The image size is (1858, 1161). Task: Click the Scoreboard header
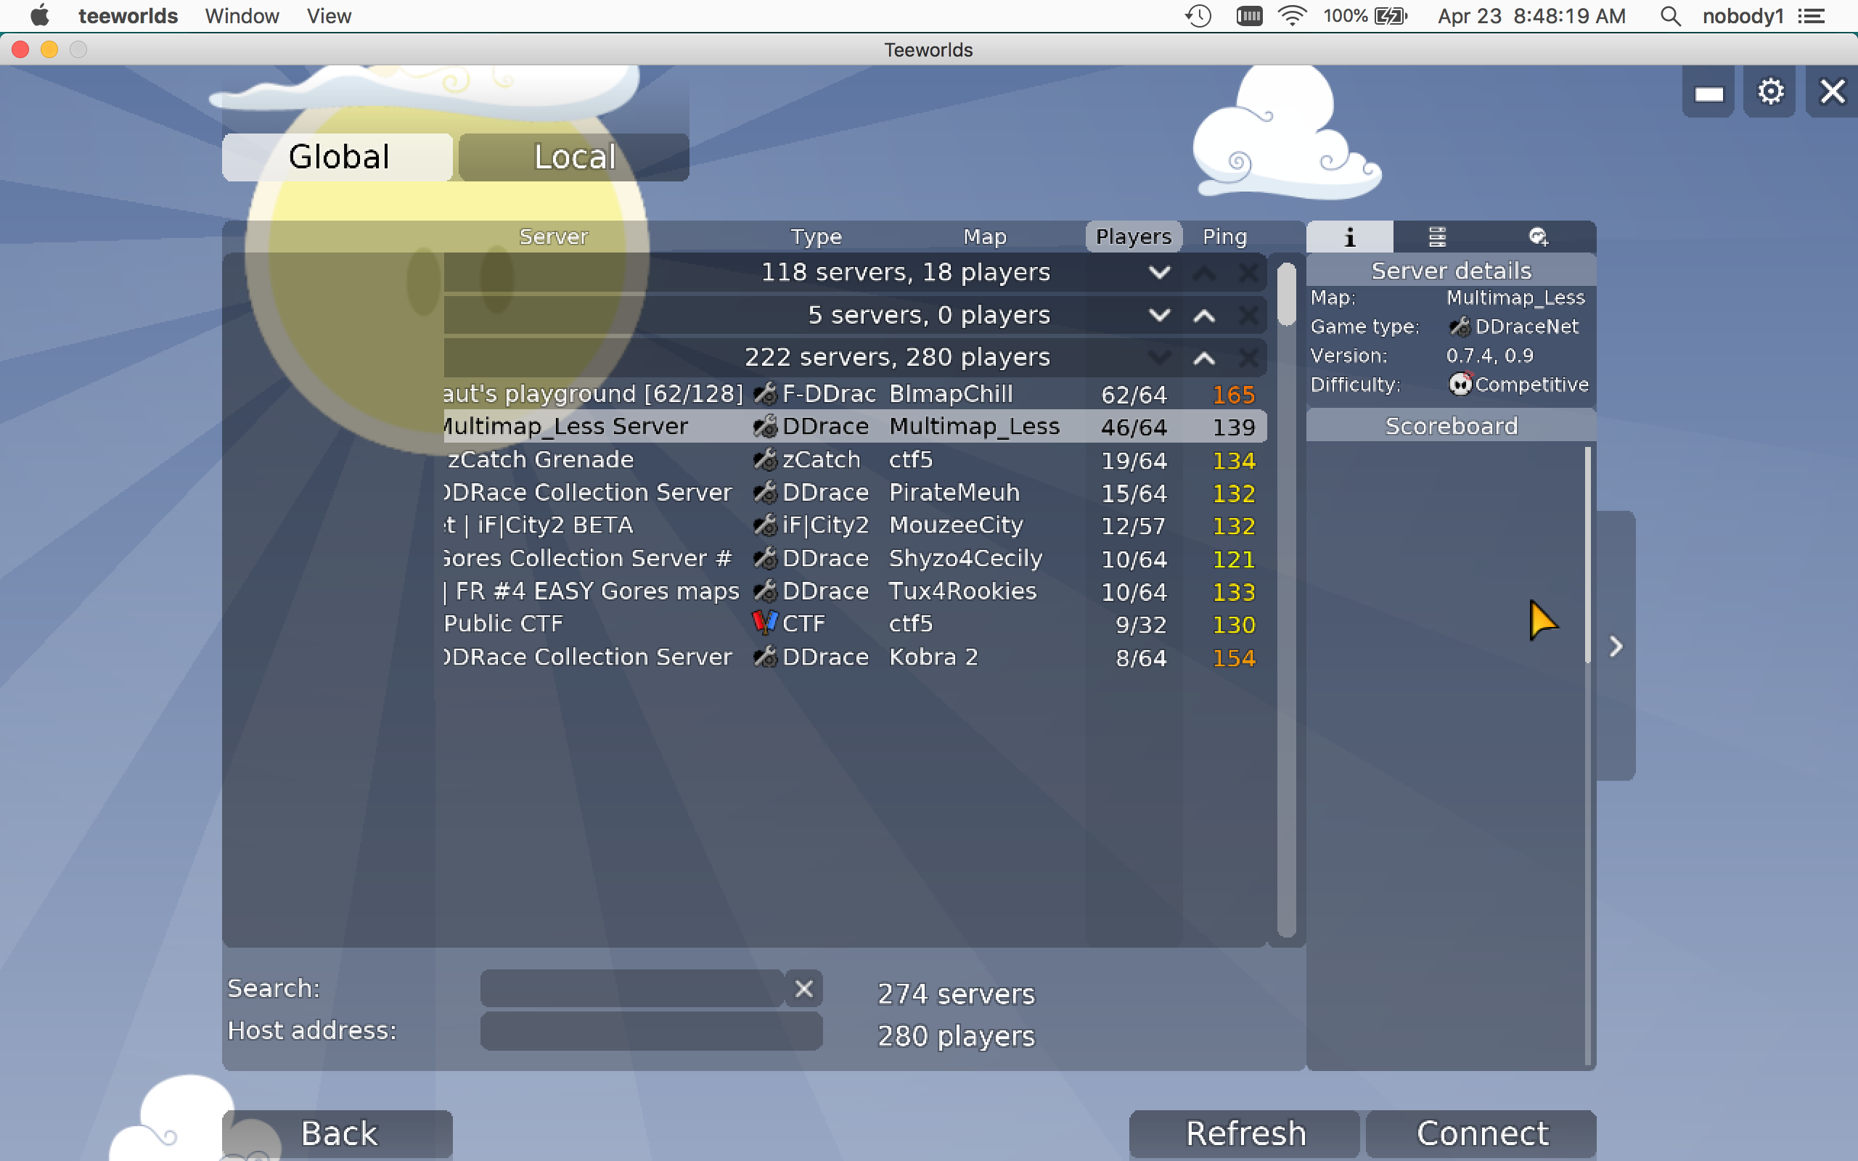(1451, 425)
